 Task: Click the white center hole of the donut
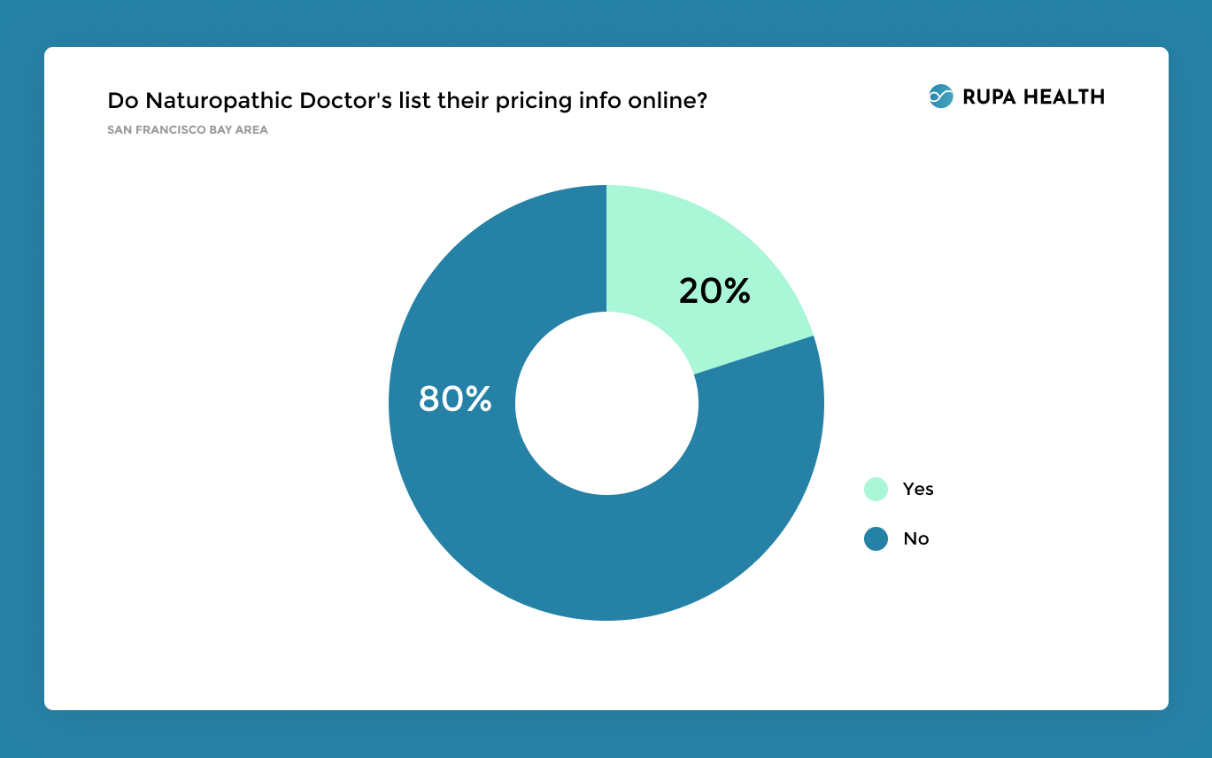pos(606,403)
